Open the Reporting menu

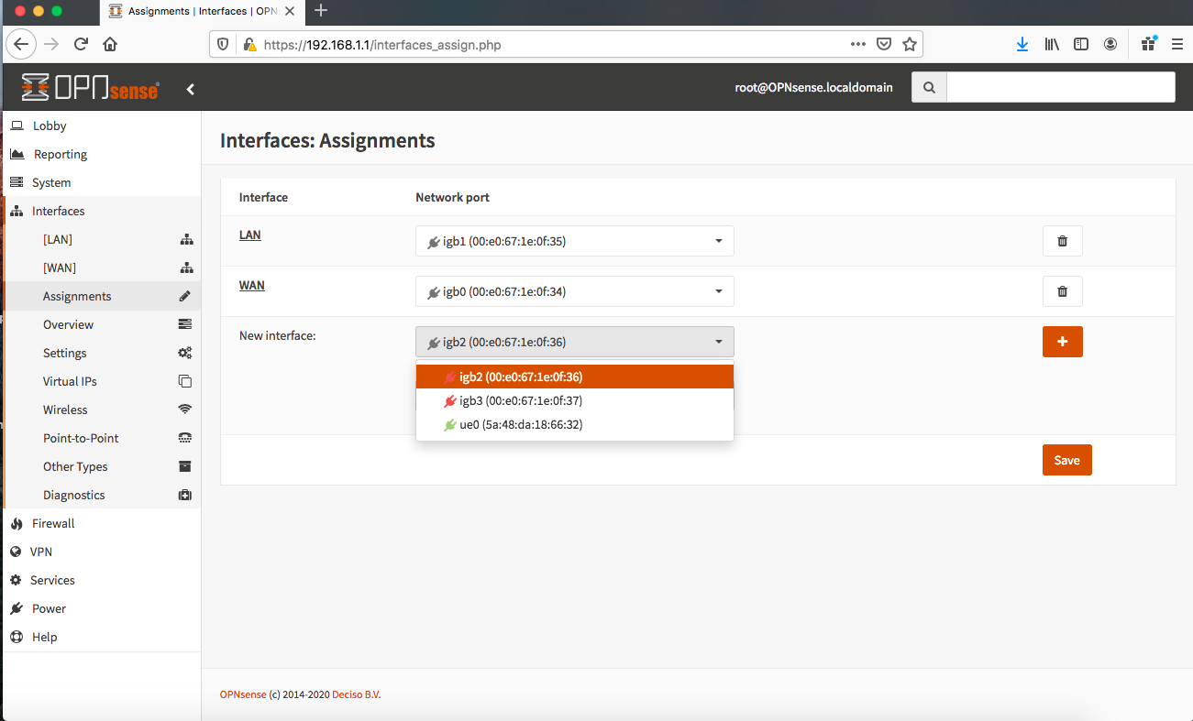click(101, 154)
